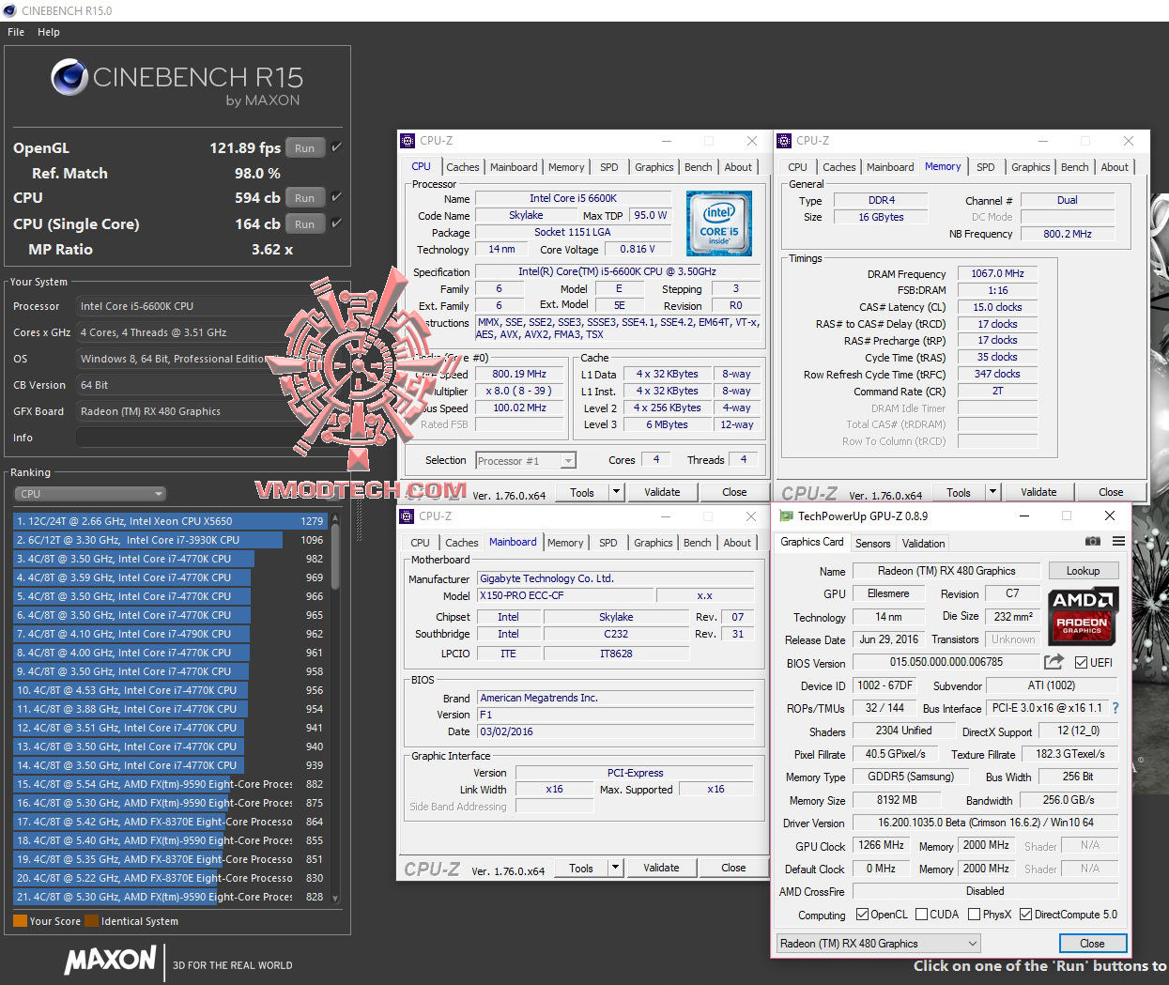Screen dimensions: 1169x985
Task: Click the Cinebench title bar app icon
Action: click(10, 10)
